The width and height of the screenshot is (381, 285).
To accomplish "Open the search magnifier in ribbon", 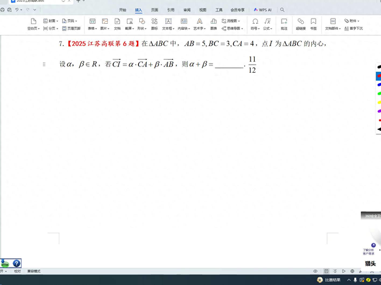I will tap(282, 10).
